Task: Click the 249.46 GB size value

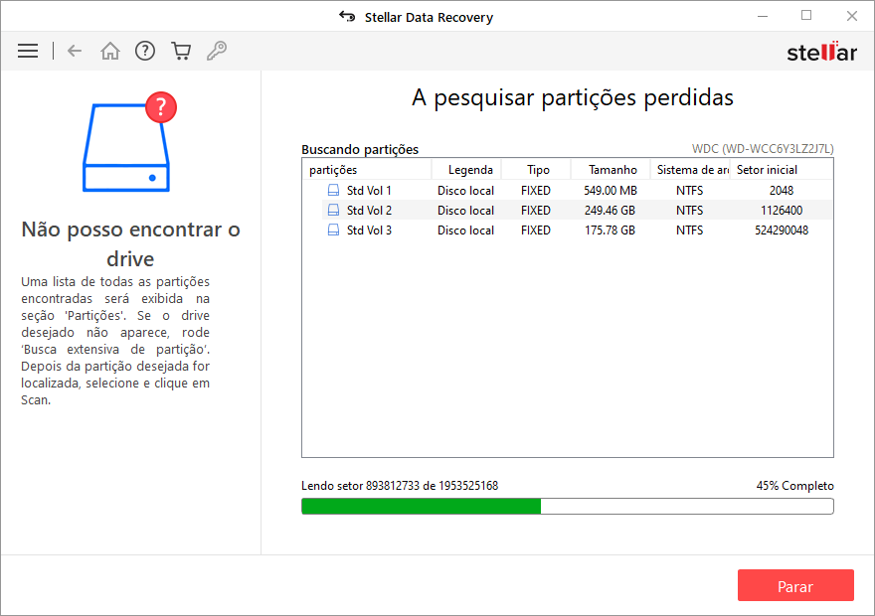Action: point(610,211)
